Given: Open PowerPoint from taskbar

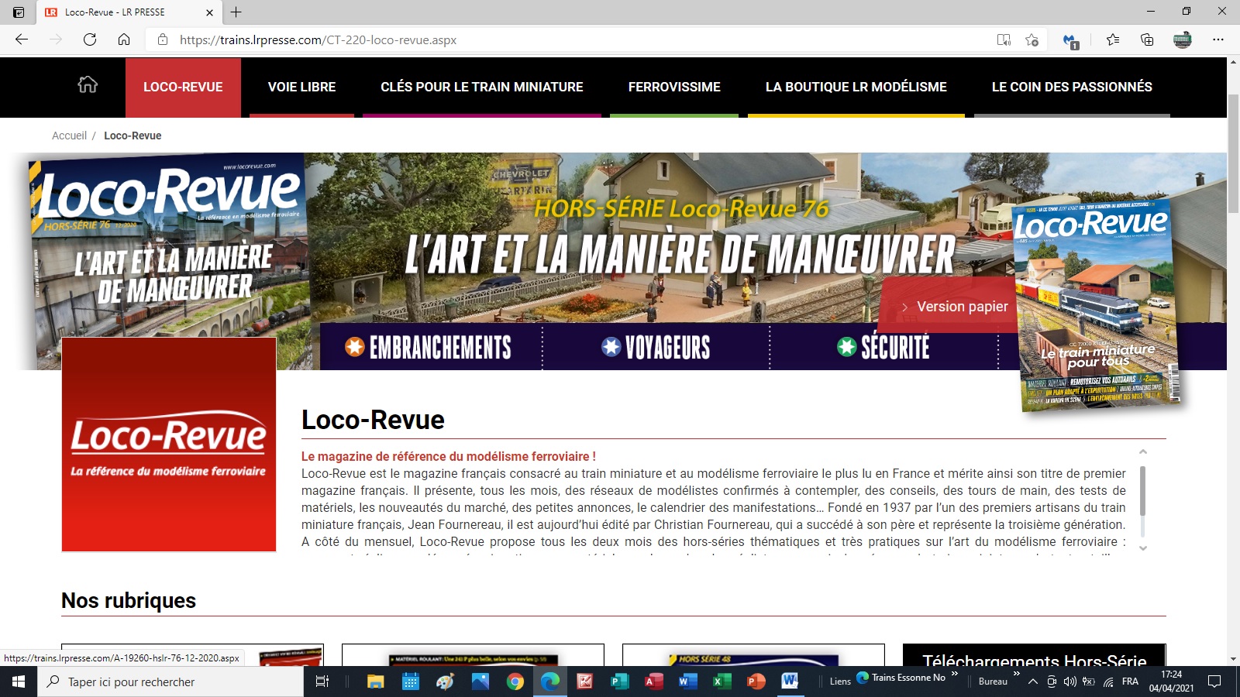Looking at the screenshot, I should pos(756,682).
